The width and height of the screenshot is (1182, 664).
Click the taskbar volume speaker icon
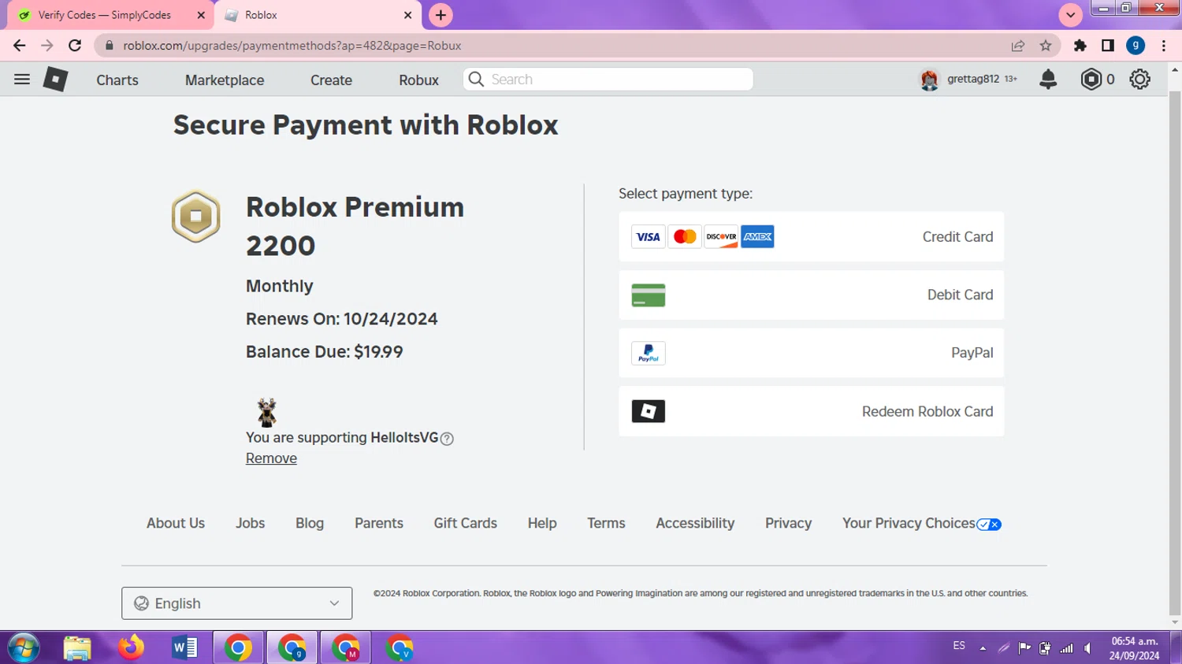tap(1088, 648)
